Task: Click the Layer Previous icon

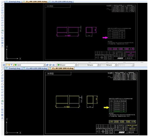Action: point(50,65)
